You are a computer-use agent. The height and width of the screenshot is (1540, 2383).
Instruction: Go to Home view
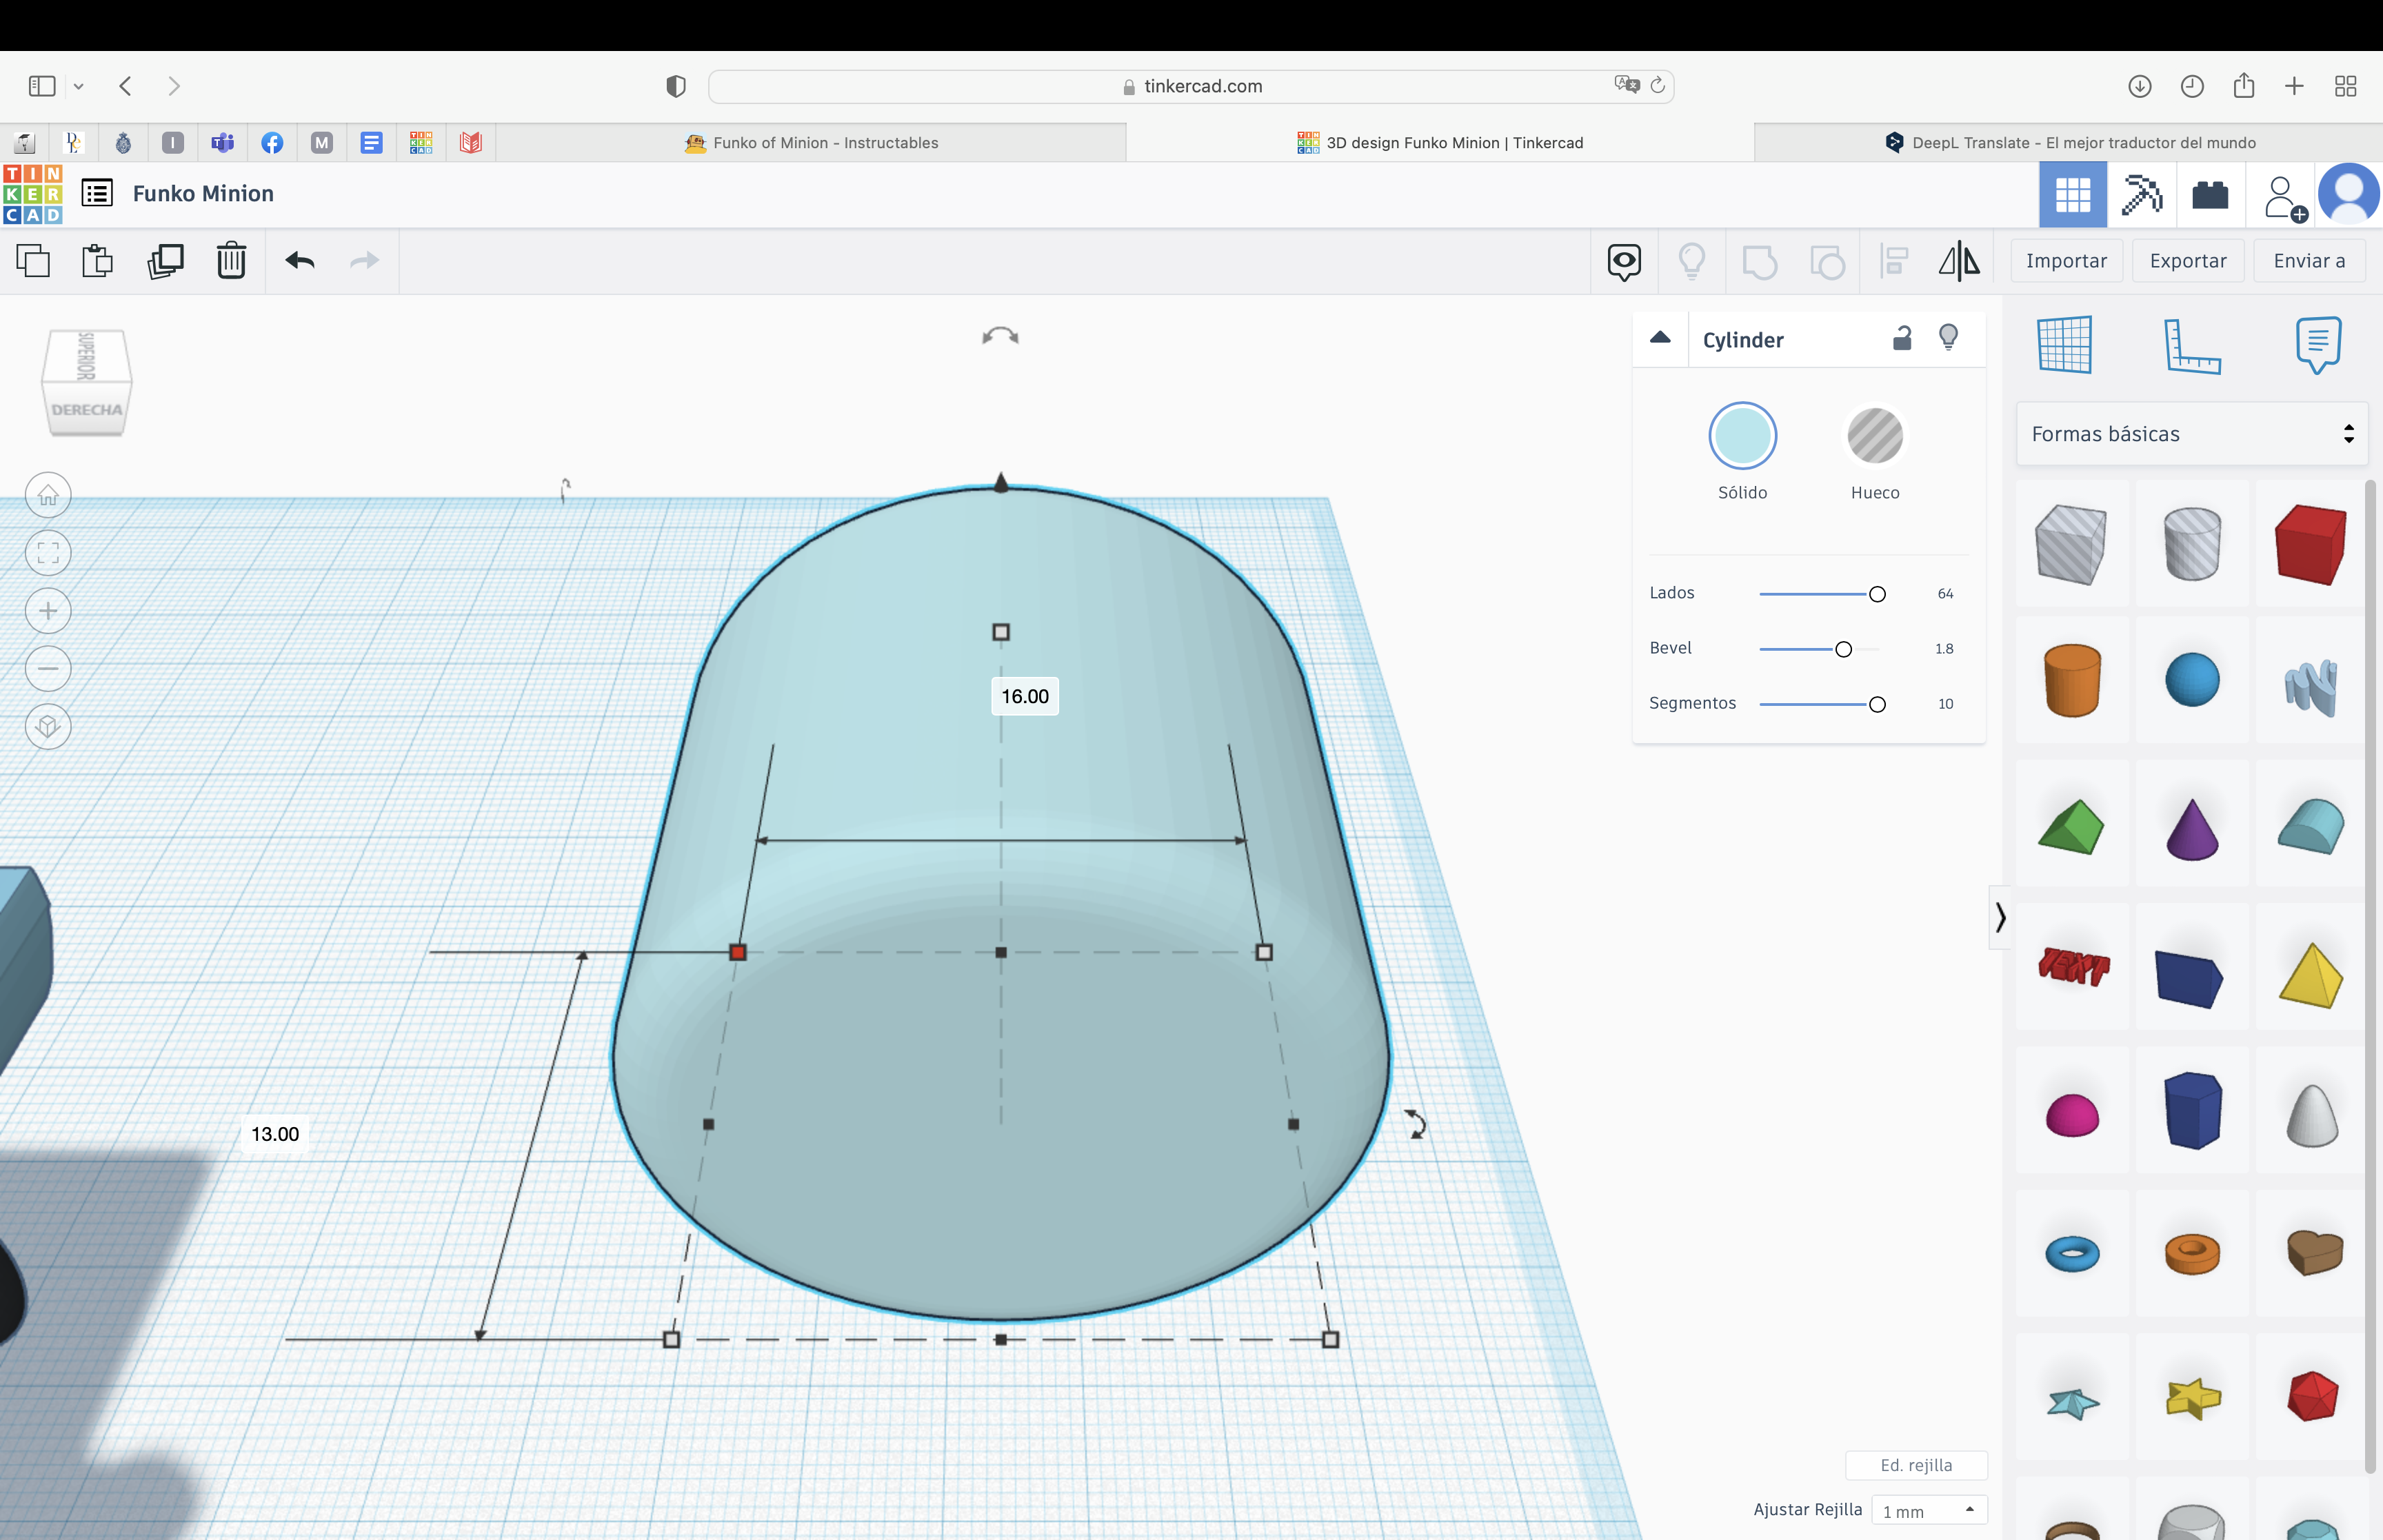48,495
